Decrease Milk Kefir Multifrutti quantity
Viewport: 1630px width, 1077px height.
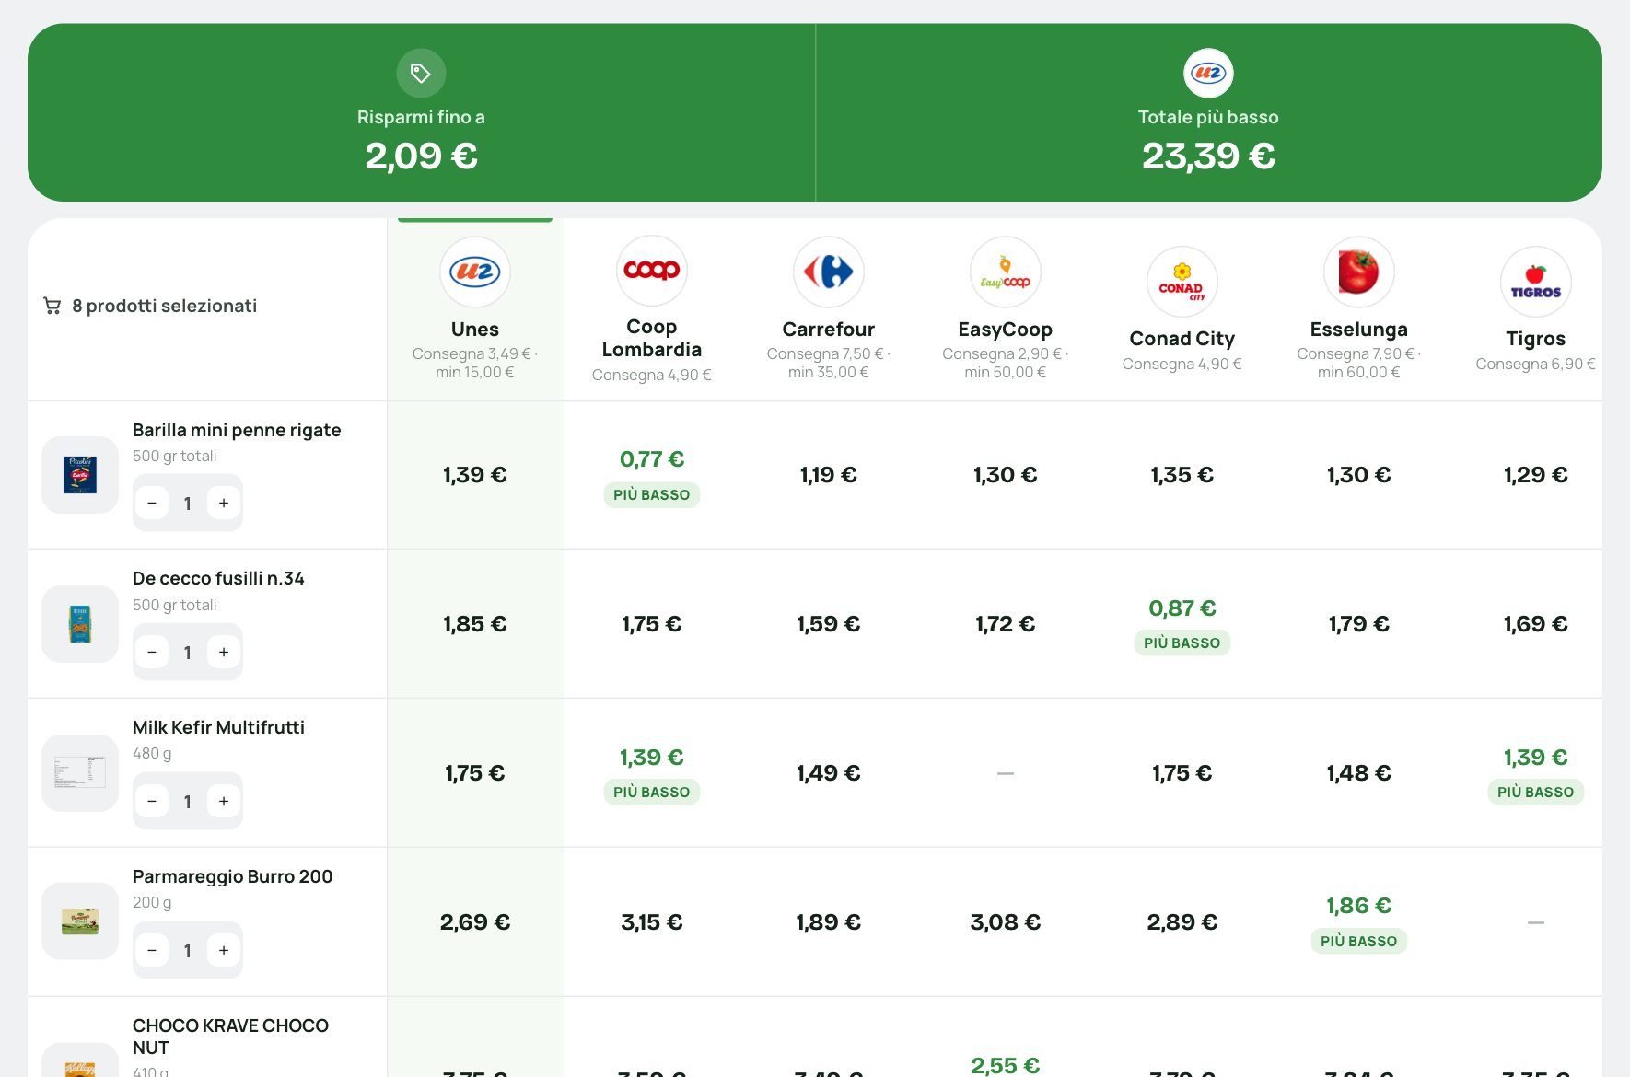152,801
